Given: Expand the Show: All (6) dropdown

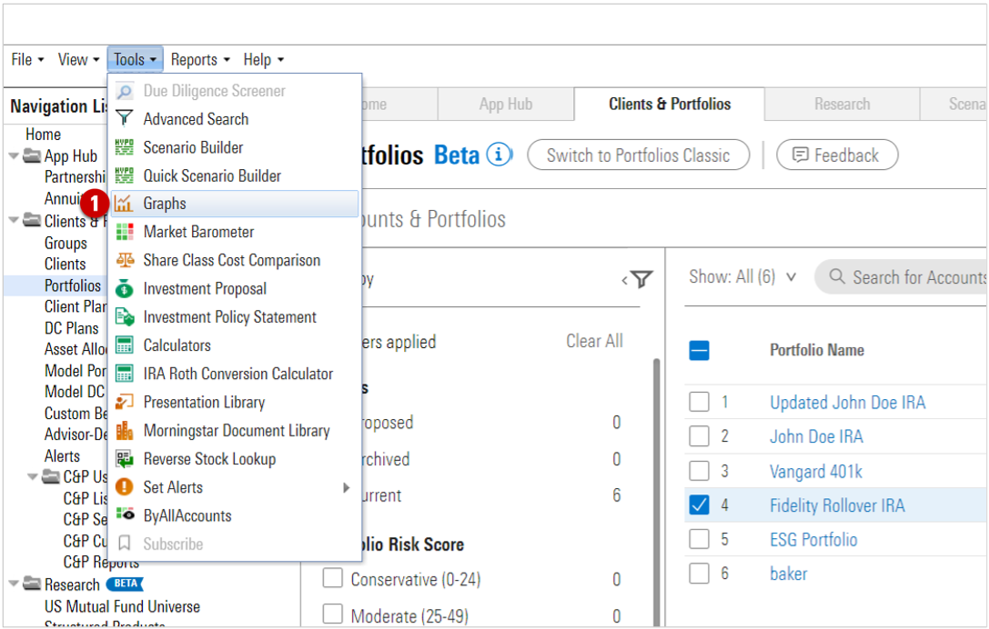Looking at the screenshot, I should [x=742, y=276].
